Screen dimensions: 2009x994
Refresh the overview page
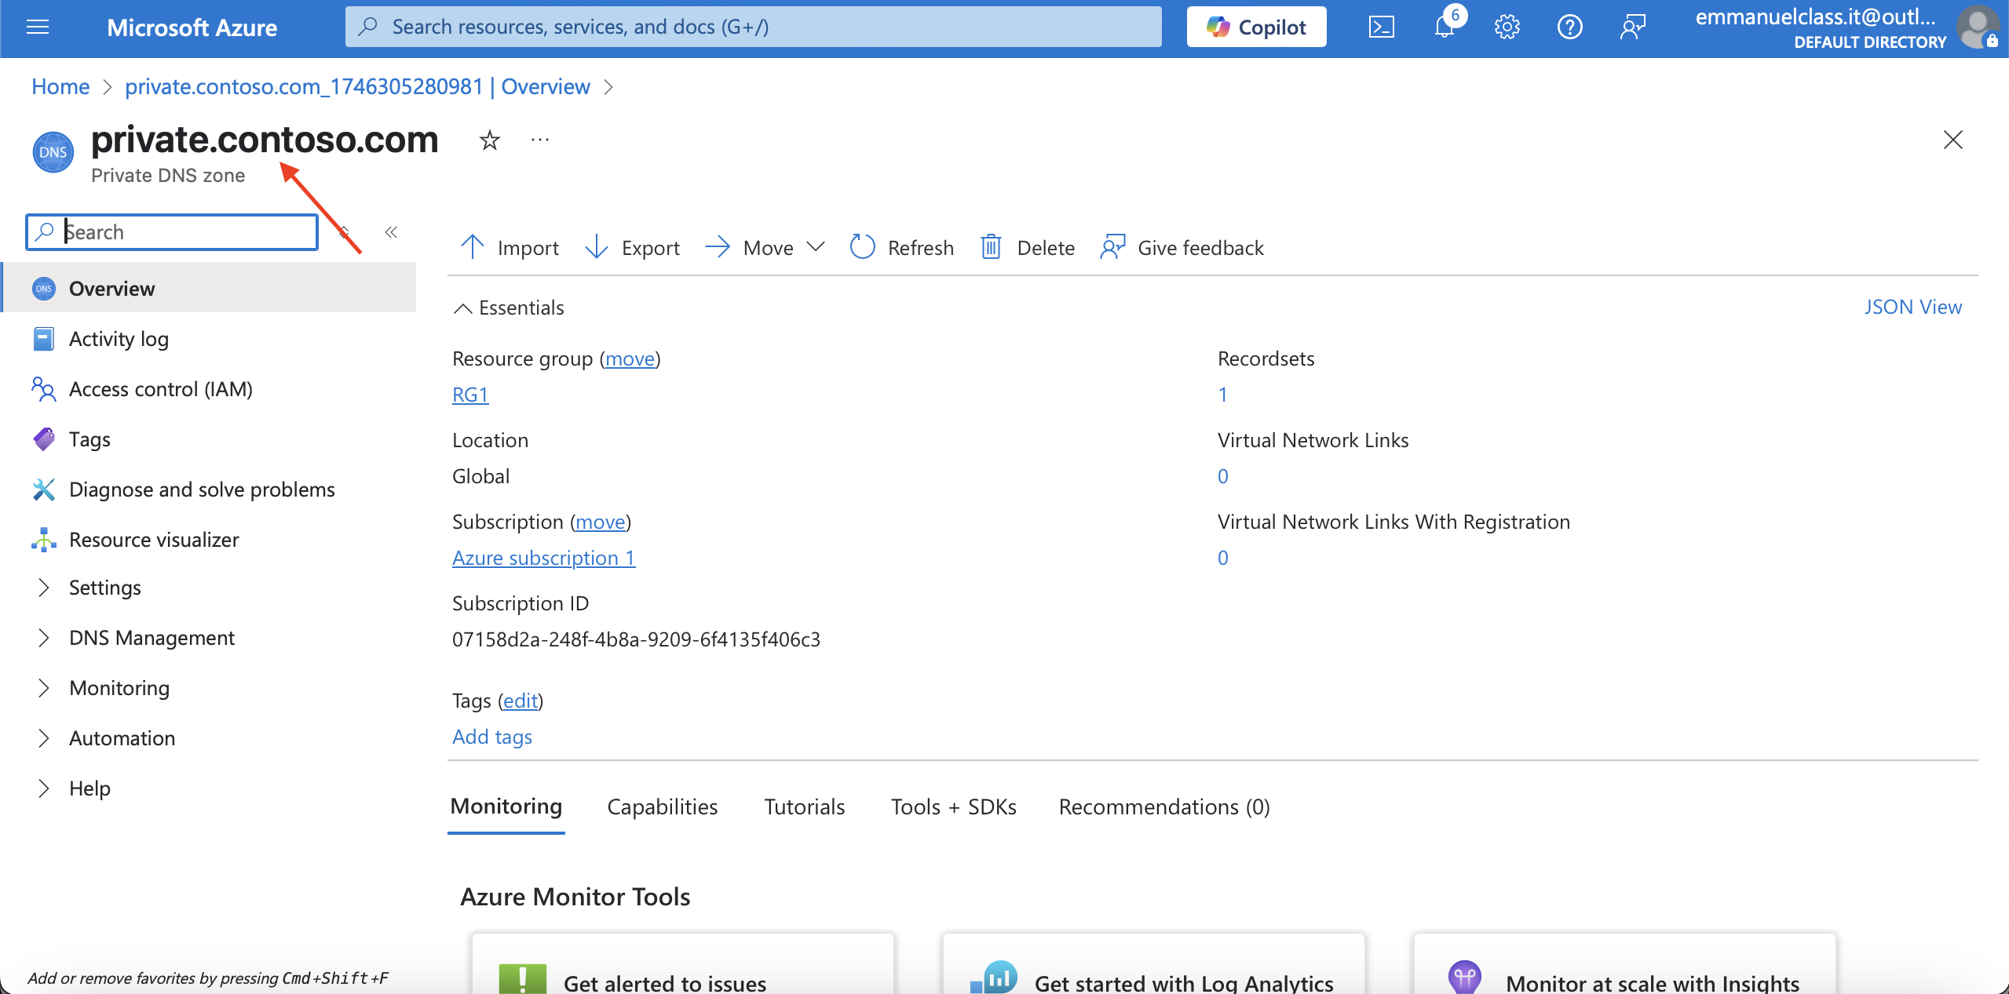pyautogui.click(x=902, y=248)
